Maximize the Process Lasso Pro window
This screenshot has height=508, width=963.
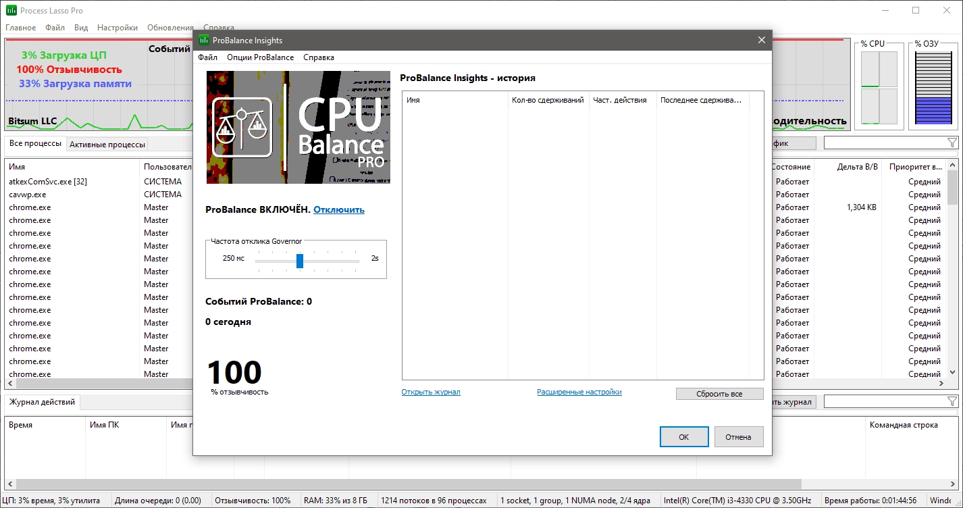point(916,10)
